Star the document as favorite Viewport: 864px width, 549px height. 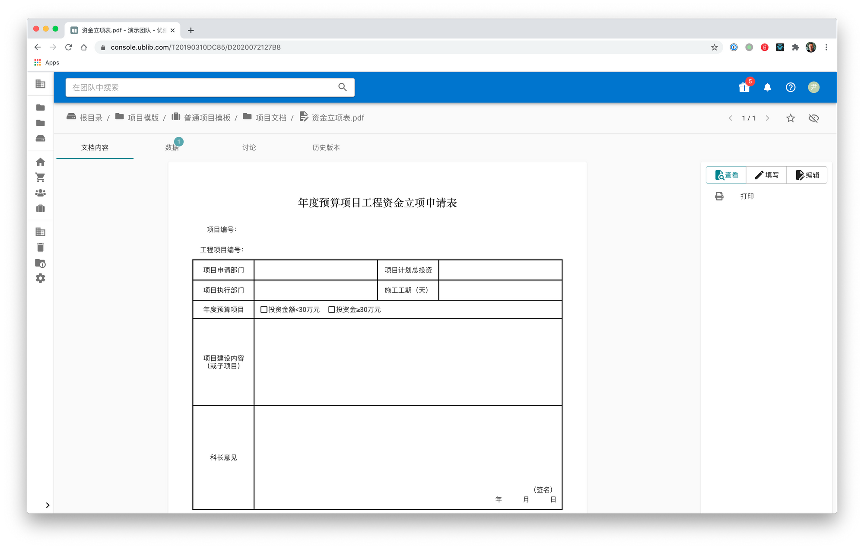coord(790,118)
